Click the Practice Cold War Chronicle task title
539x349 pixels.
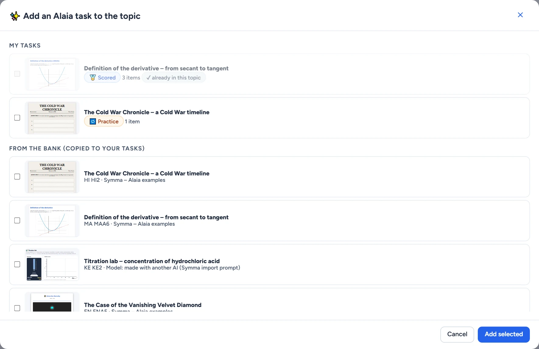(146, 112)
